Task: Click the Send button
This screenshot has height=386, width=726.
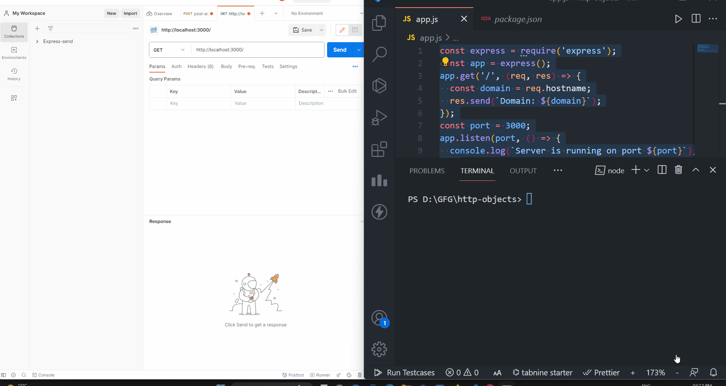Action: (340, 50)
